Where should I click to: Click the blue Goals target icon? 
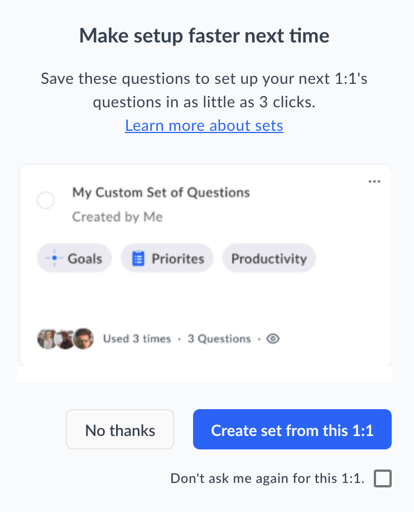(x=55, y=259)
